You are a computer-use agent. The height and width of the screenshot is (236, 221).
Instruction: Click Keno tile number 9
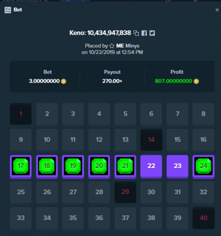[21, 140]
